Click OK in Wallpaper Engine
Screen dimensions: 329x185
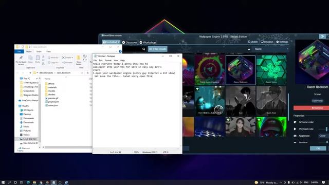click(318, 149)
